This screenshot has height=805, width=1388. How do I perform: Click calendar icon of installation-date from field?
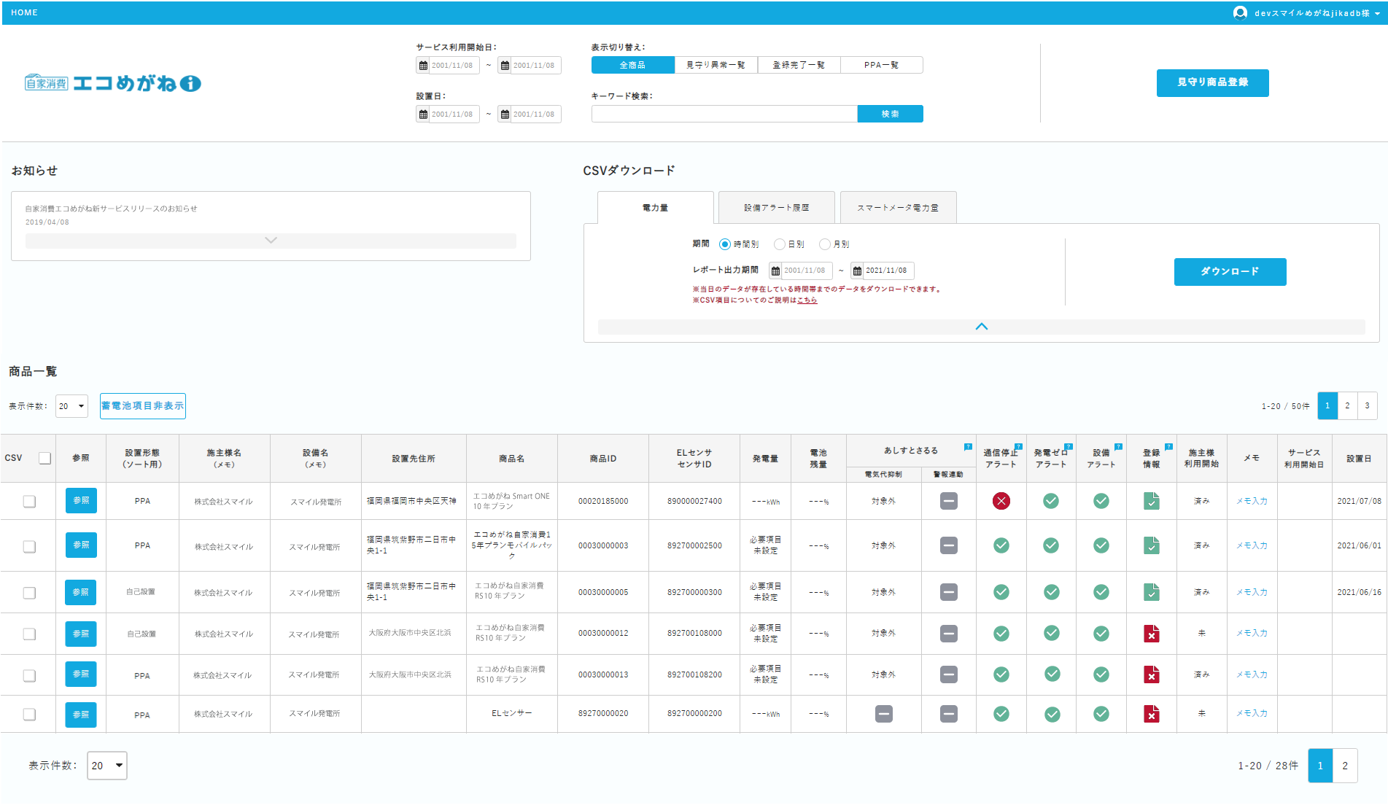coord(423,114)
